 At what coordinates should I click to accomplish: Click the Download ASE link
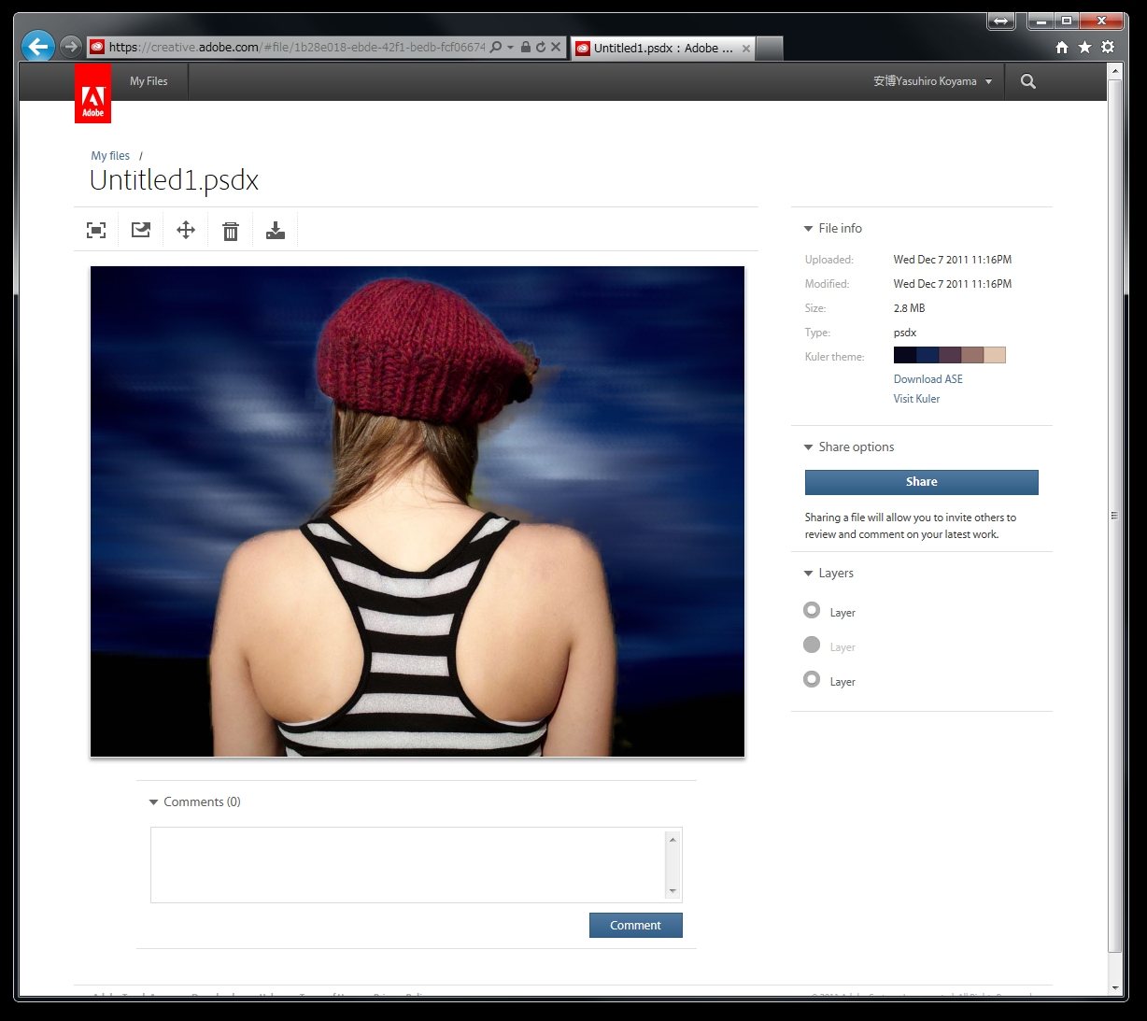928,378
